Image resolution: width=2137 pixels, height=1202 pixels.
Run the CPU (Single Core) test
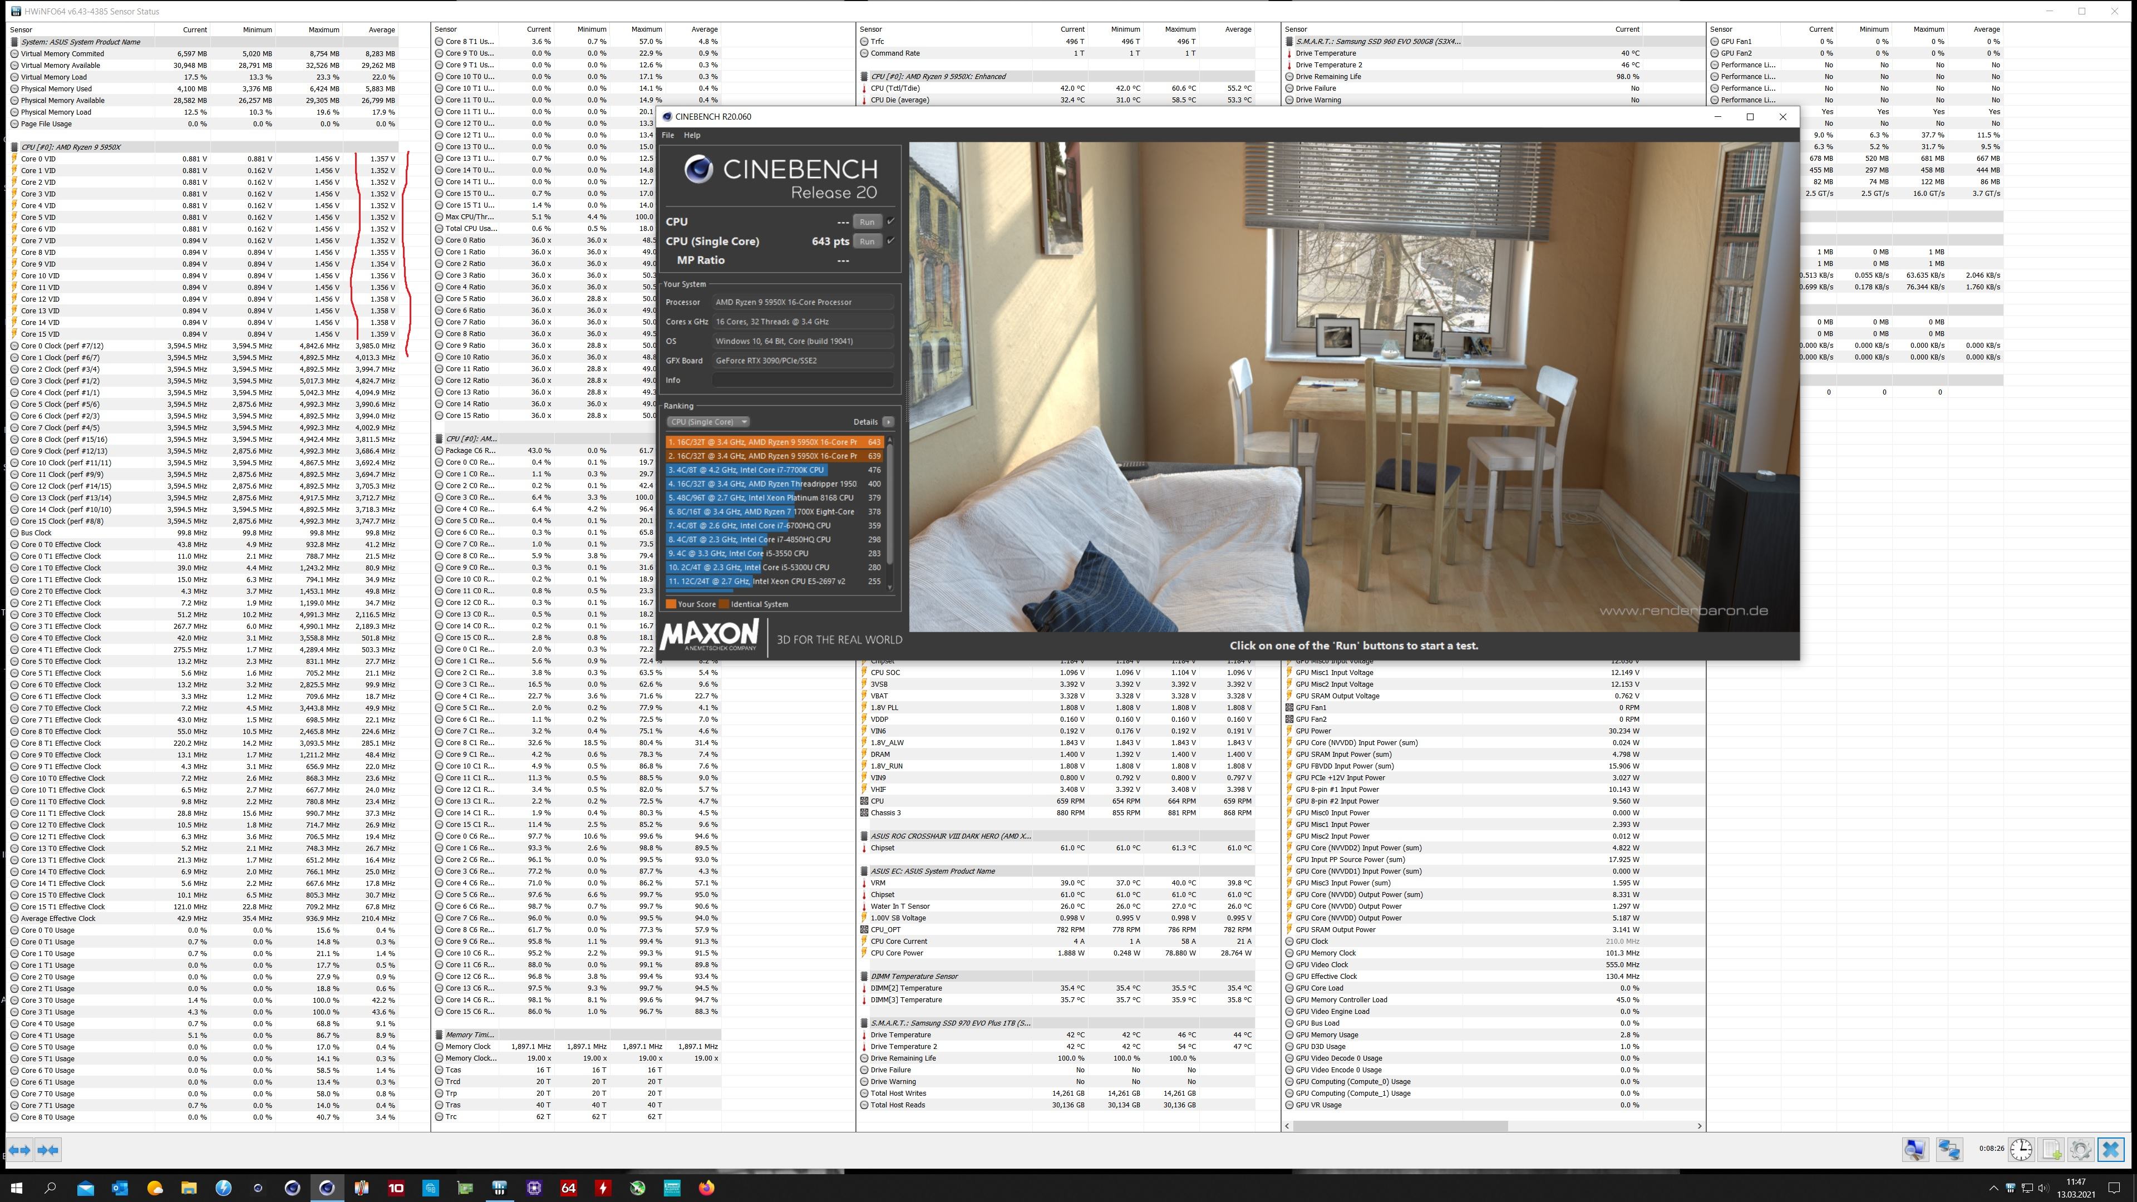pos(867,242)
